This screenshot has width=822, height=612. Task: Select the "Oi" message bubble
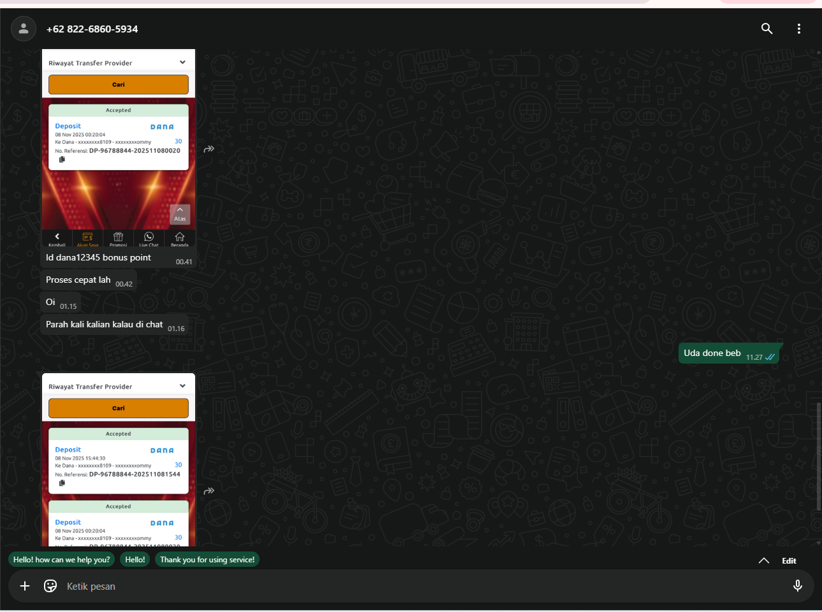tap(61, 302)
